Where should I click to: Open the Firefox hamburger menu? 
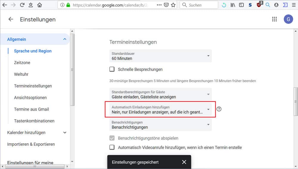pos(293,5)
